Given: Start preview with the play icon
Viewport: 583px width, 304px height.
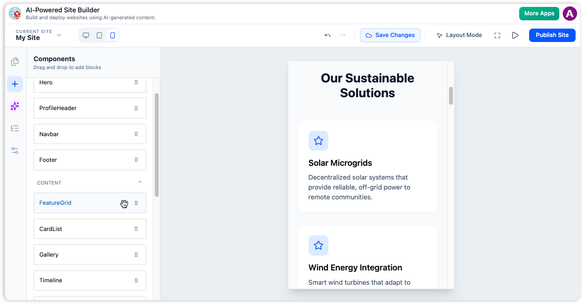Looking at the screenshot, I should (x=515, y=35).
